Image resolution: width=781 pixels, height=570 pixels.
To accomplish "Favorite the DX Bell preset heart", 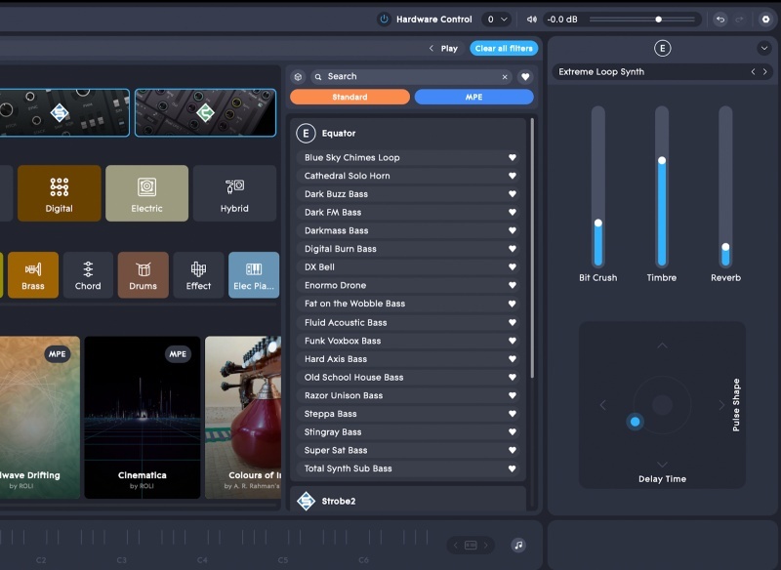I will [x=512, y=267].
